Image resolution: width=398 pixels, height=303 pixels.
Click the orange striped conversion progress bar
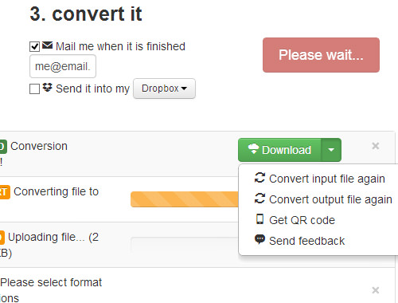point(185,199)
